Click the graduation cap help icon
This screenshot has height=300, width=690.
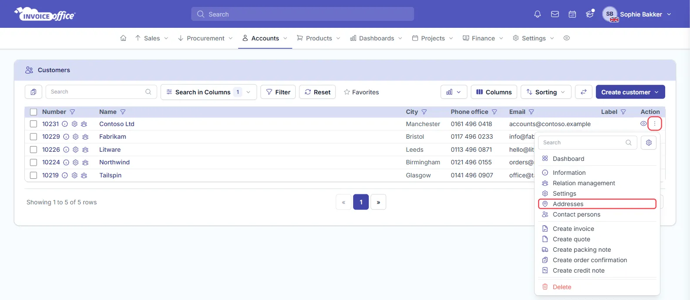click(590, 14)
